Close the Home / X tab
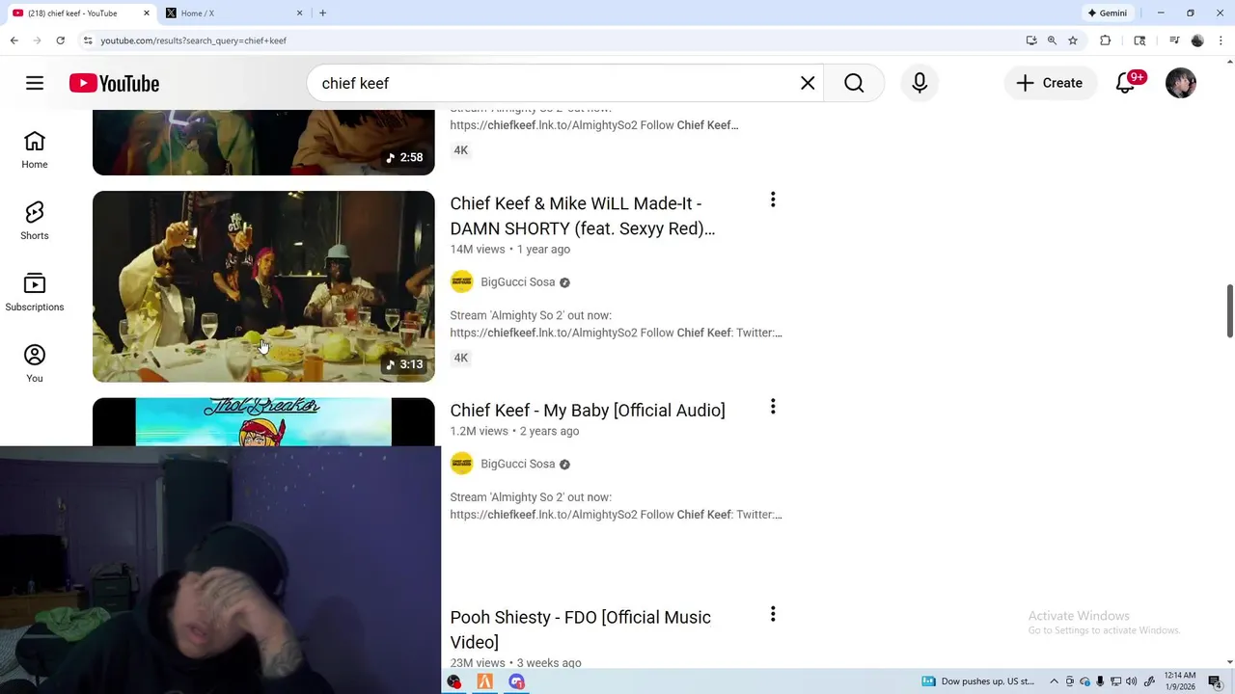 [x=299, y=13]
